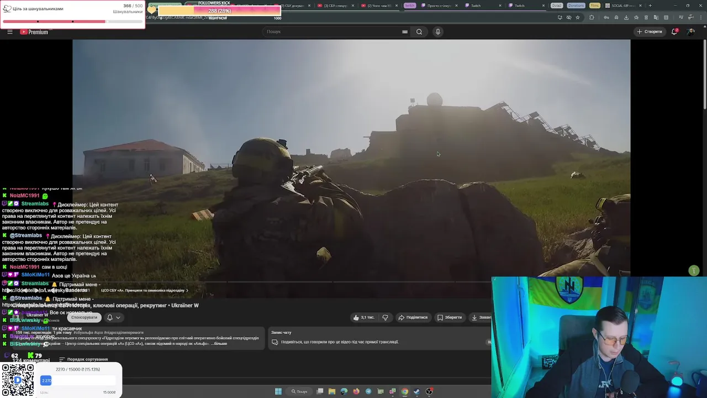Viewport: 707px width, 398px height.
Task: Open Firefox from the taskbar
Action: point(356,391)
